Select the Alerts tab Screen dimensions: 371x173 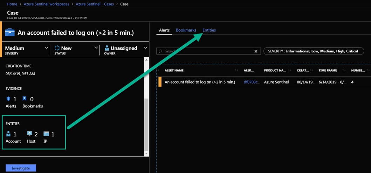[164, 30]
